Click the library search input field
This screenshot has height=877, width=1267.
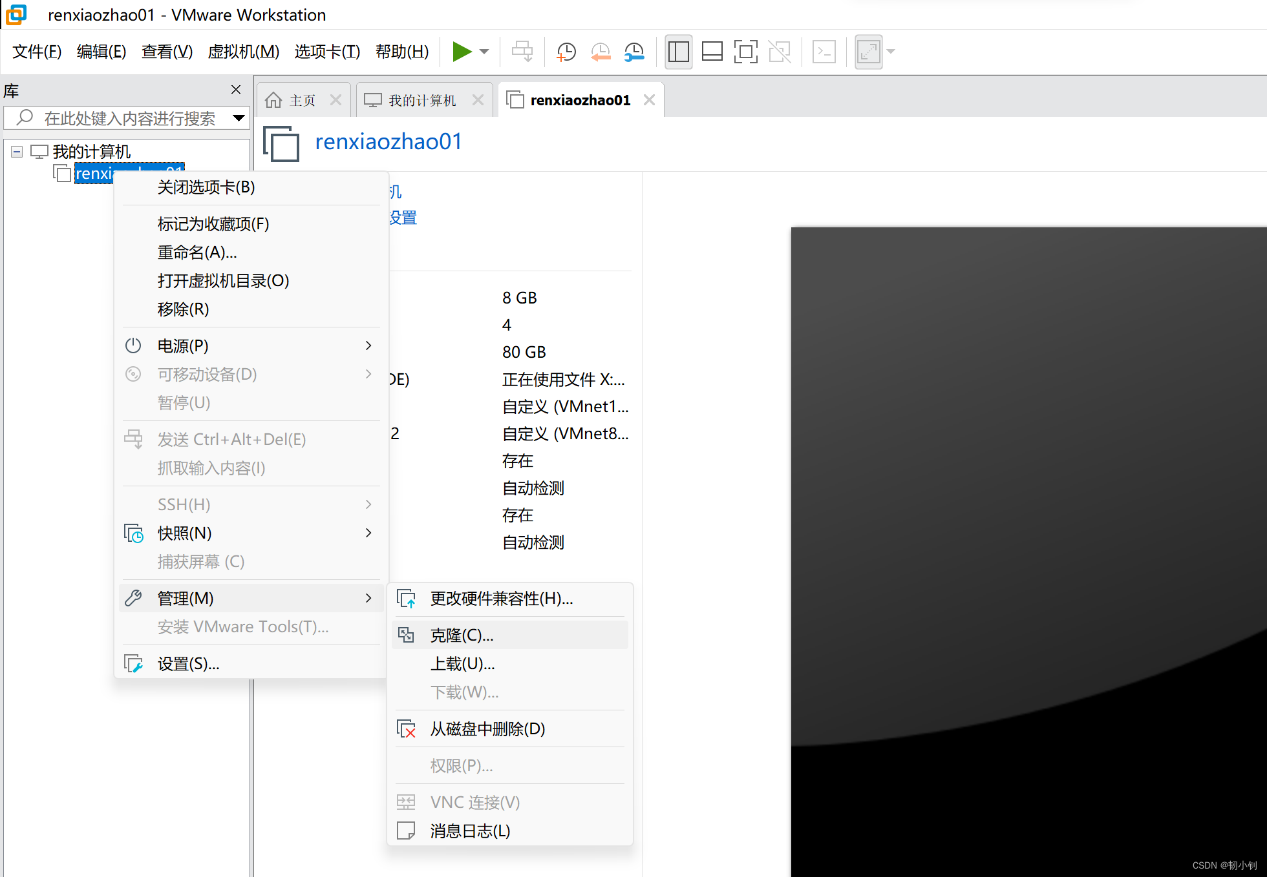tap(129, 118)
